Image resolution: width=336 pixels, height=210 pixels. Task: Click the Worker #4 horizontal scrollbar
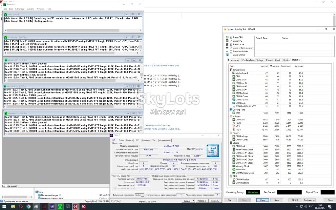(x=73, y=134)
